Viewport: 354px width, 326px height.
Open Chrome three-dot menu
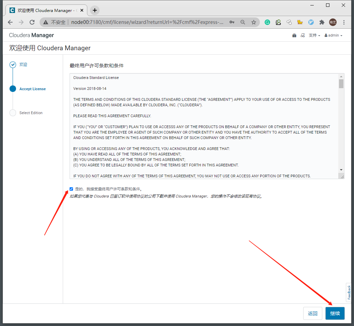(344, 22)
